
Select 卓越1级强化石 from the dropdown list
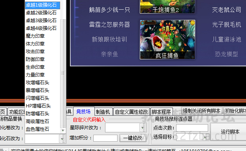[42, 5]
